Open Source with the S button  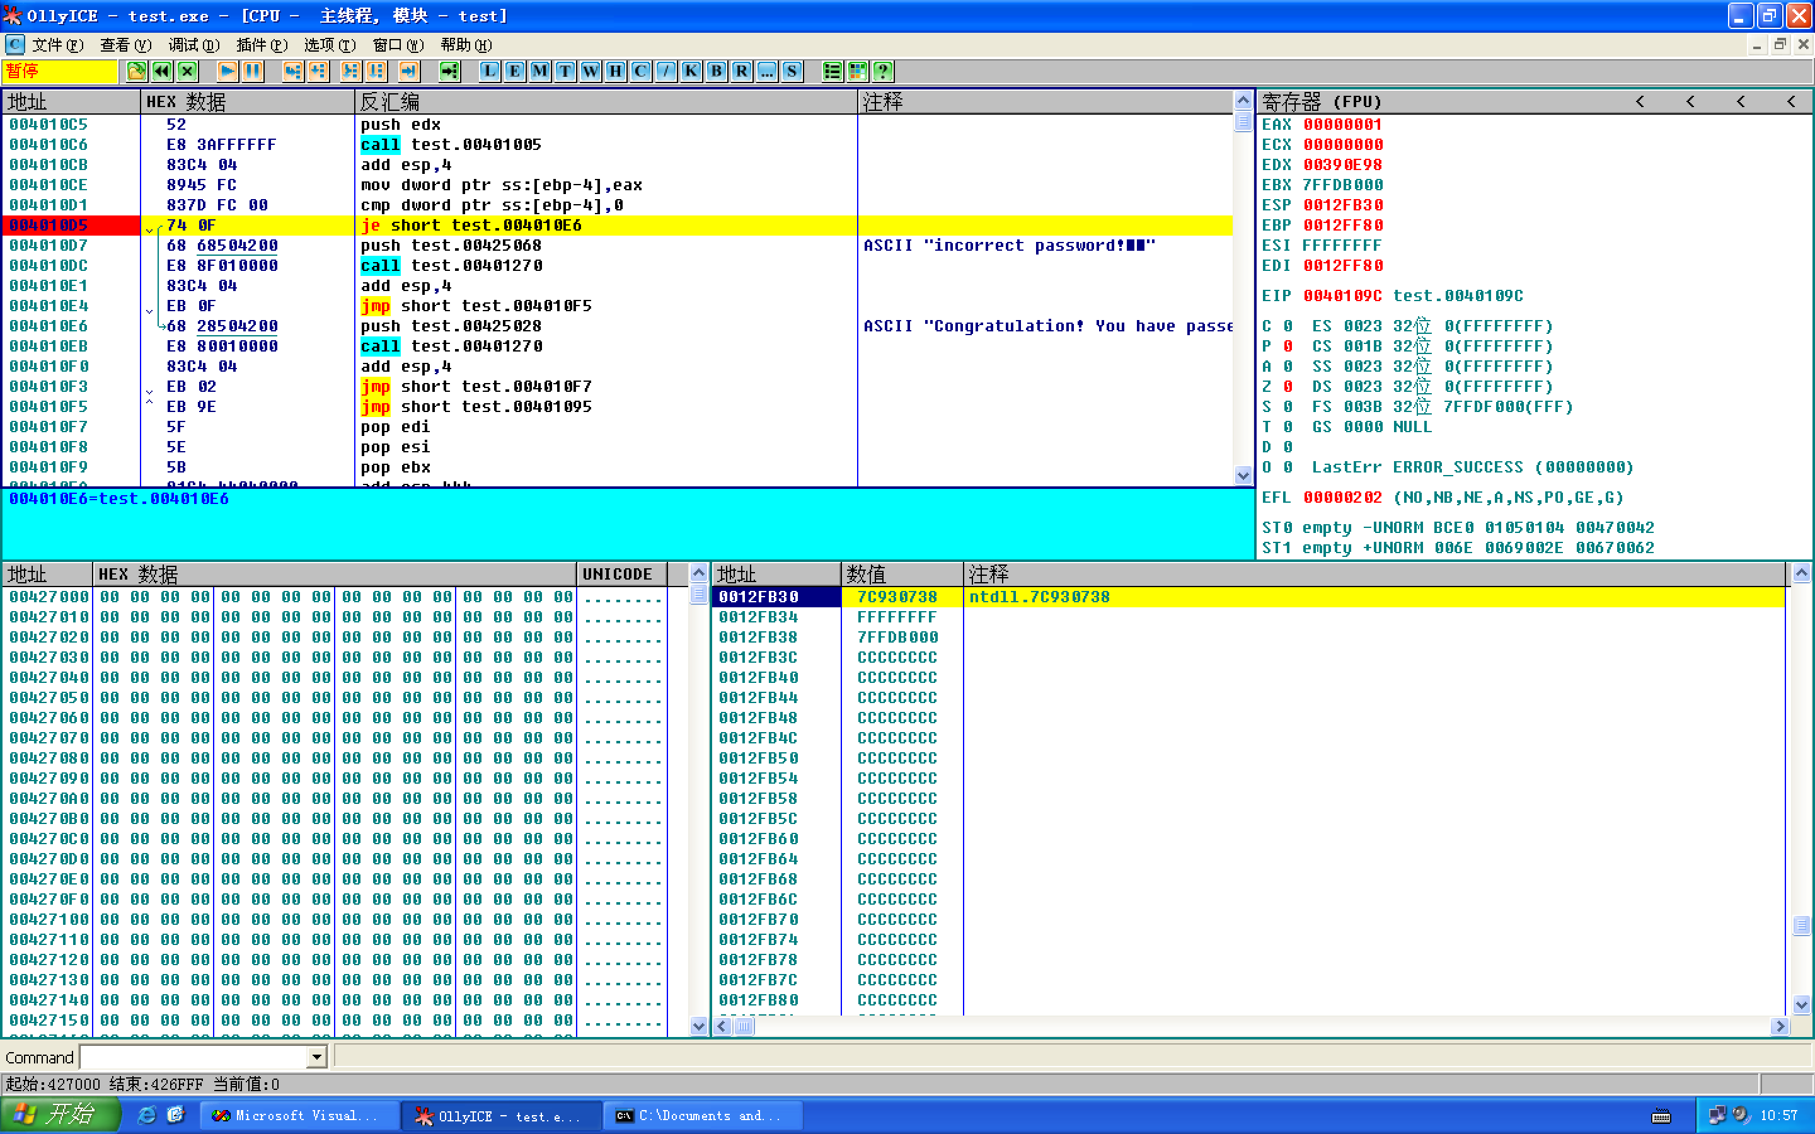pos(792,71)
